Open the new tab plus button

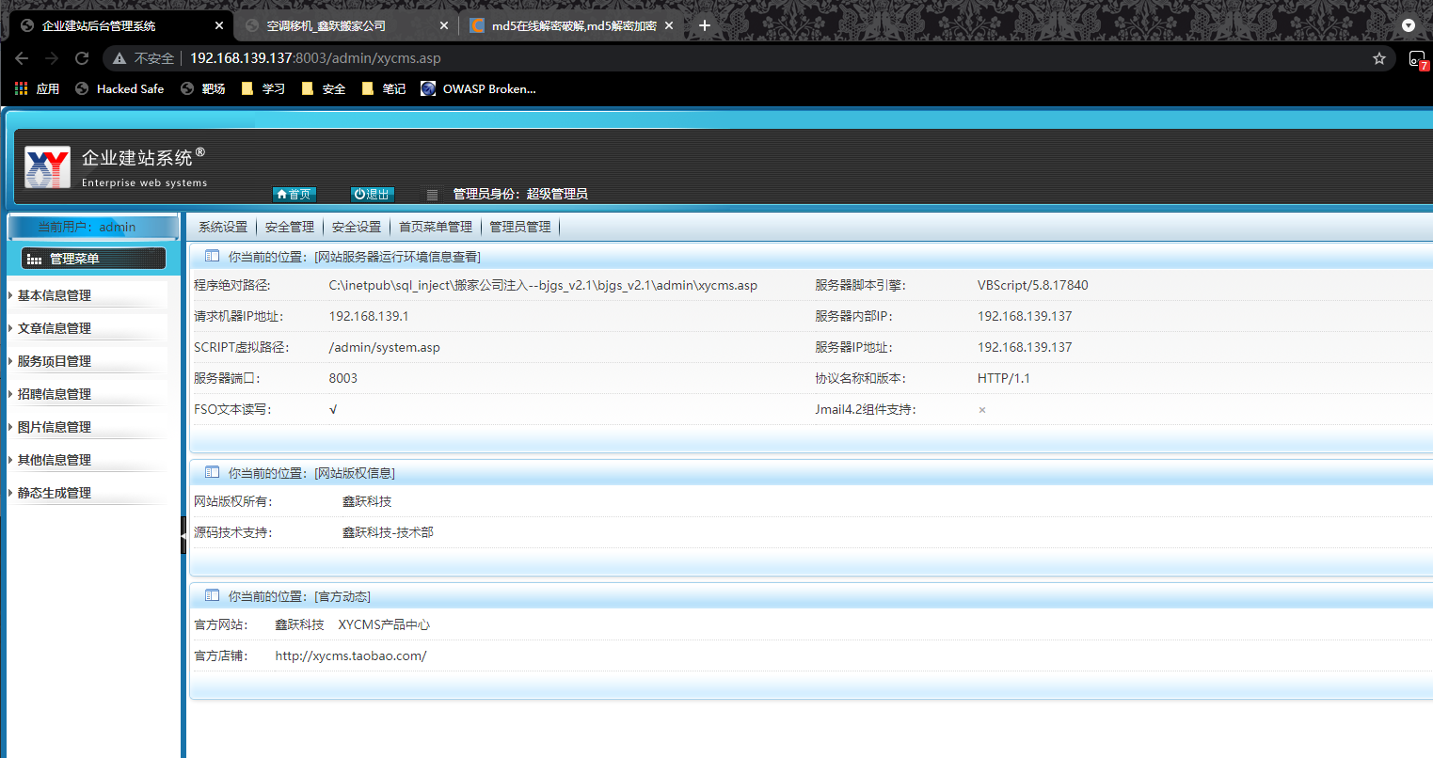click(x=705, y=25)
